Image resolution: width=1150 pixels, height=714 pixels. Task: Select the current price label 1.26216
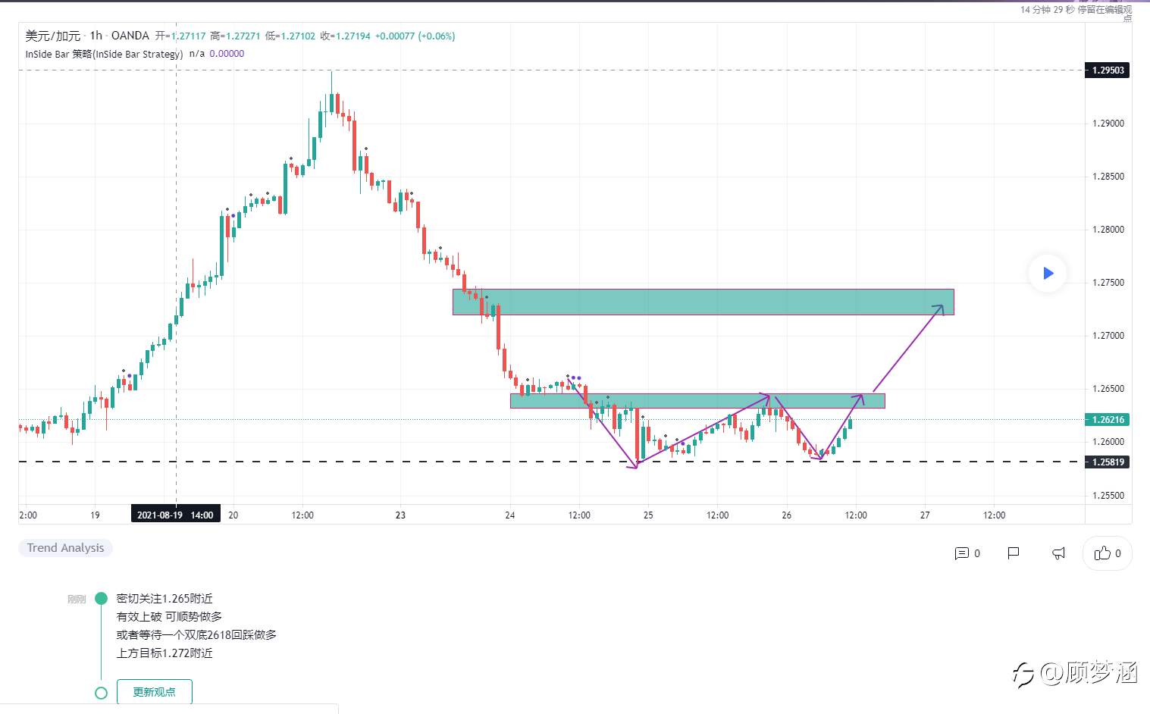[x=1108, y=420]
